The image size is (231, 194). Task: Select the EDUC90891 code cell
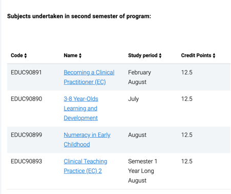pos(26,72)
